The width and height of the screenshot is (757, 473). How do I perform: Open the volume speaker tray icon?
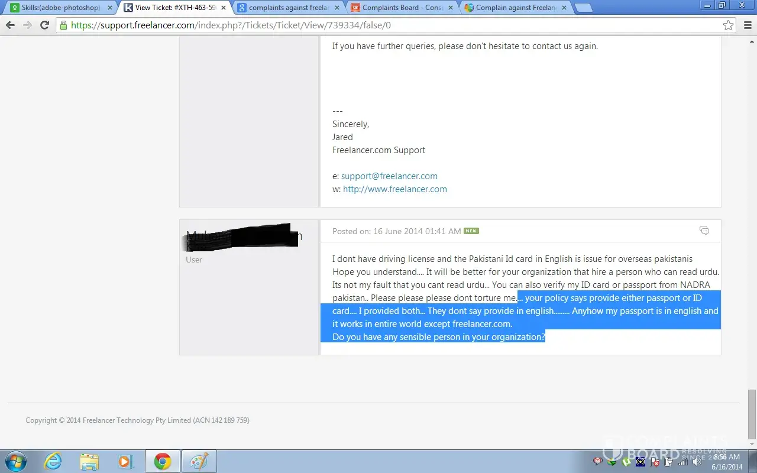point(697,462)
